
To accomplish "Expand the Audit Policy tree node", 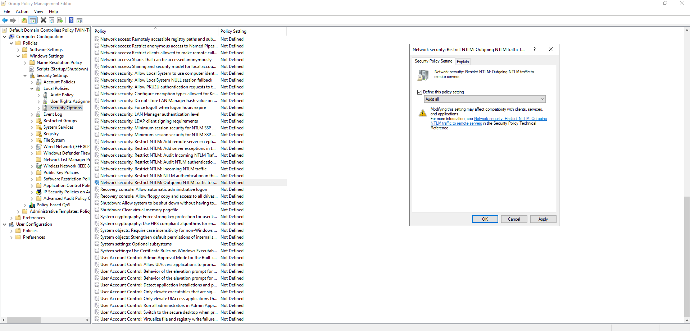I will (39, 95).
